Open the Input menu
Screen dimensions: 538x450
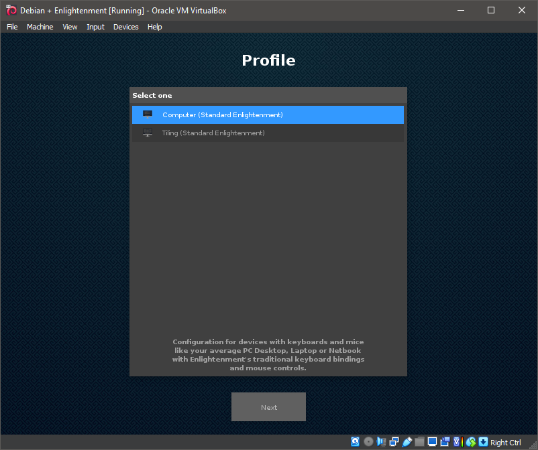(95, 27)
